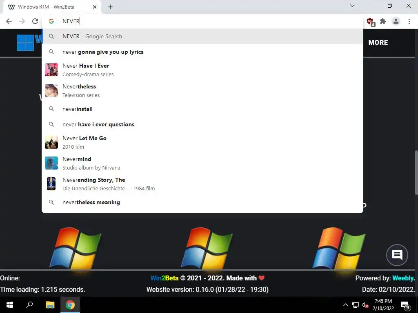Screen dimensions: 418x313
Task: Choose the 'neverinstall' suggestion
Action: (202, 109)
